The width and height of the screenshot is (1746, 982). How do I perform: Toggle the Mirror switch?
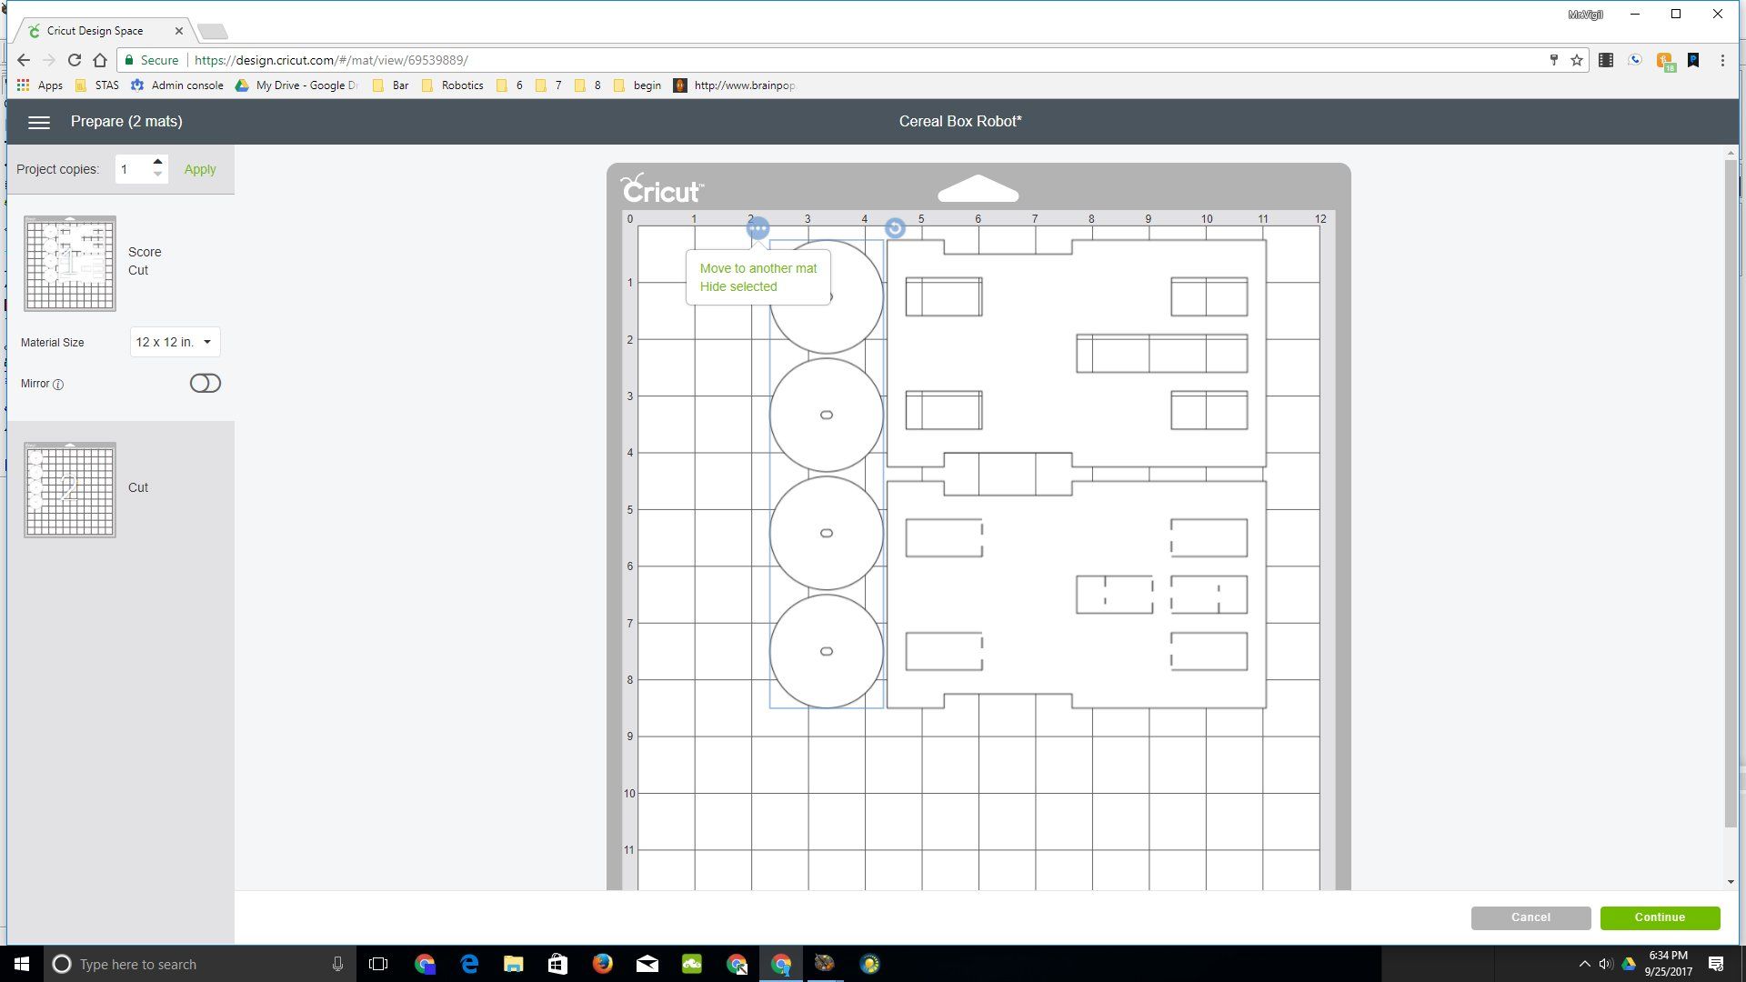[205, 383]
